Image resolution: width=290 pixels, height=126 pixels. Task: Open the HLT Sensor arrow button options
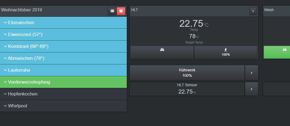(252, 89)
